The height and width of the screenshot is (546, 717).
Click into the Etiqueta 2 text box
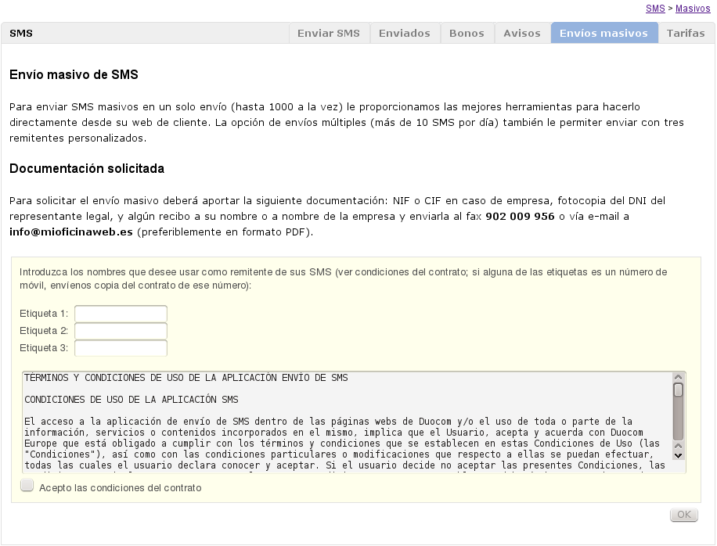(x=121, y=331)
